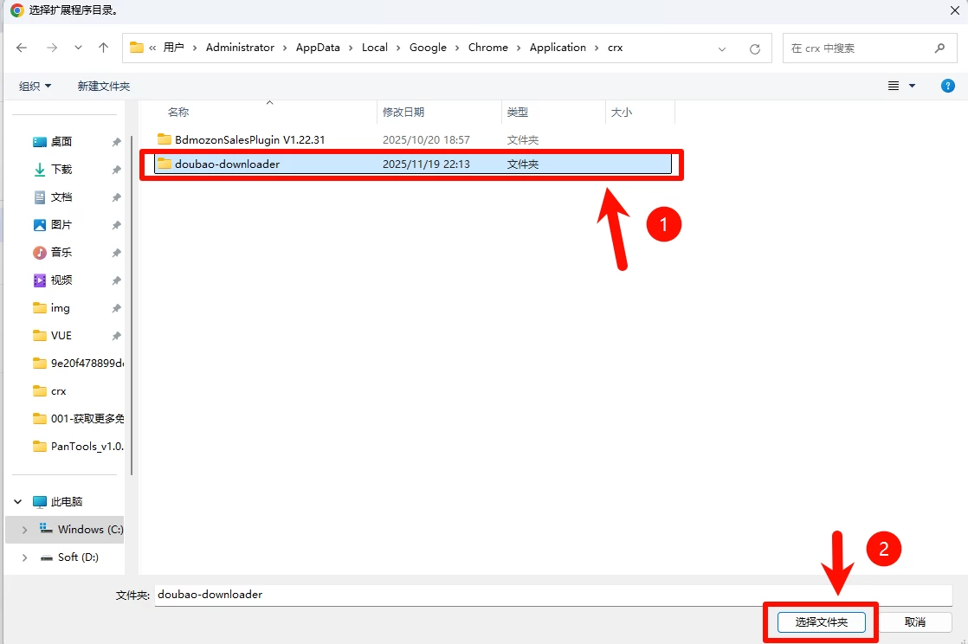This screenshot has width=968, height=644.
Task: Click the back navigation arrow
Action: pyautogui.click(x=22, y=48)
